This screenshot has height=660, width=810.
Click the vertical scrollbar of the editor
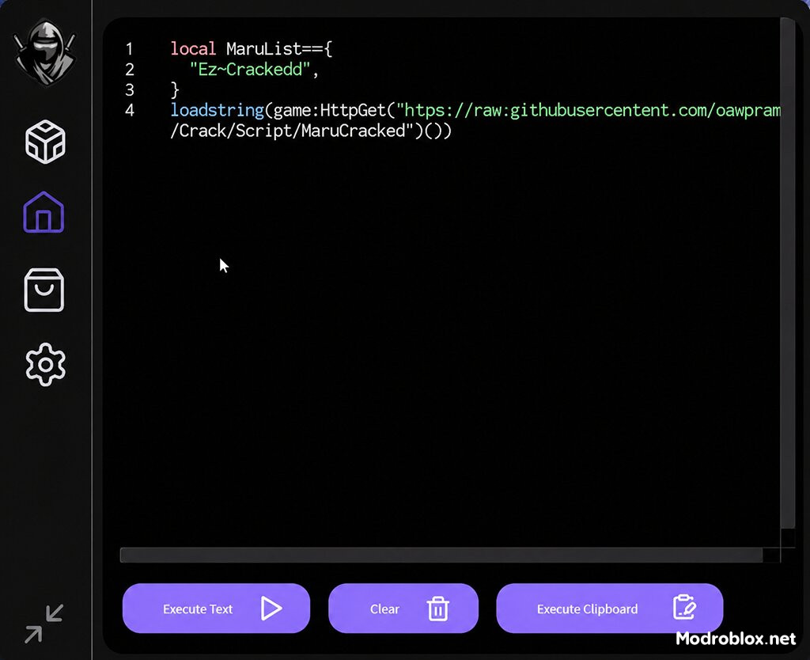[787, 274]
